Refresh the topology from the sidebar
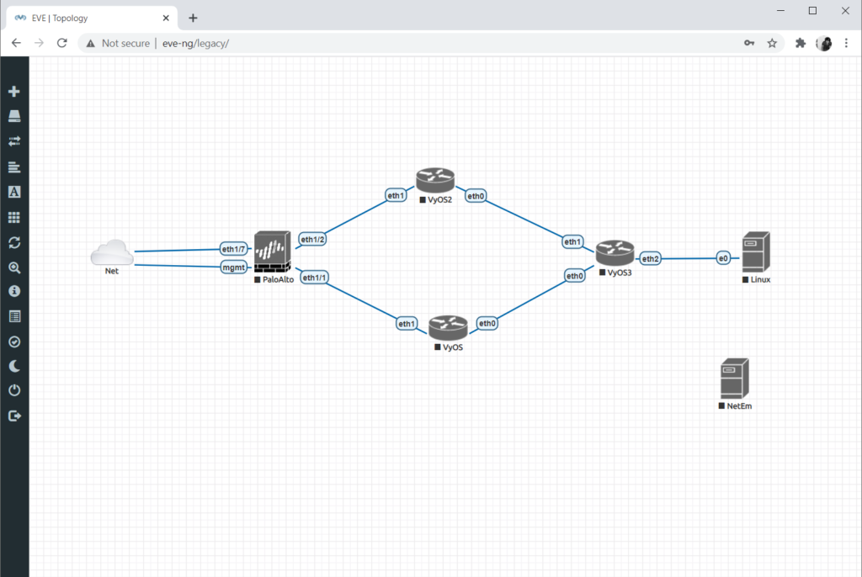 tap(14, 242)
